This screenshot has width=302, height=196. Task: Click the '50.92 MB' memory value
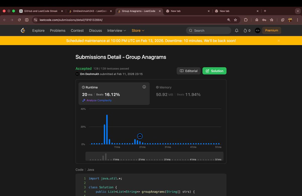coord(165,94)
